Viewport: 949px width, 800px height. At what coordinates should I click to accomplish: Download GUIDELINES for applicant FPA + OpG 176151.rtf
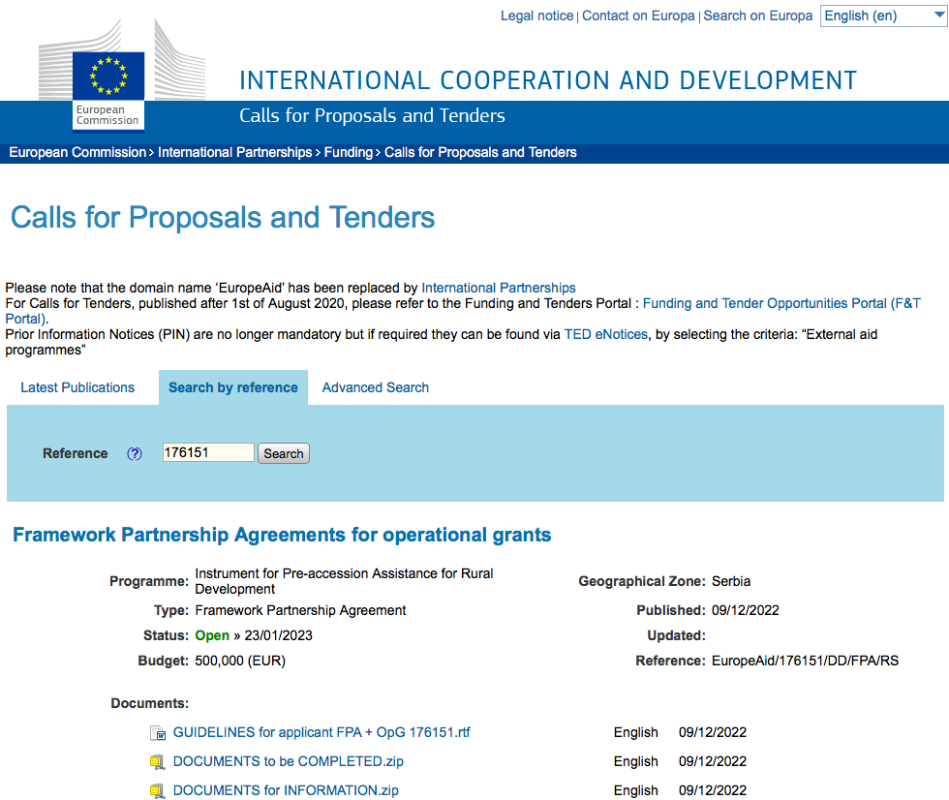321,733
